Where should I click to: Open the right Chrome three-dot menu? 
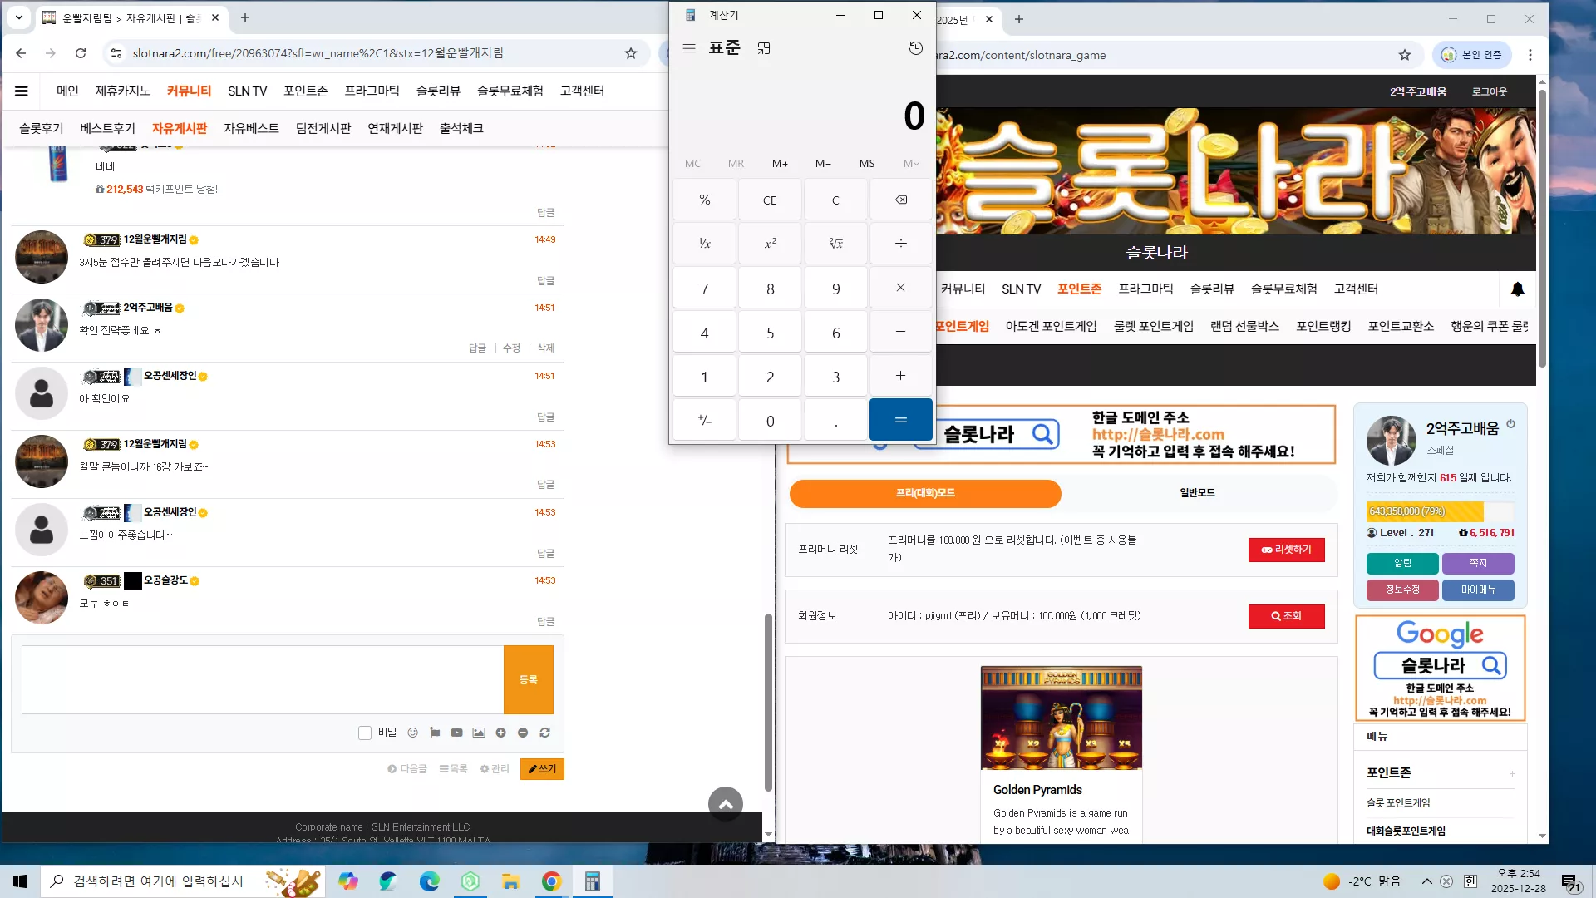click(1530, 55)
